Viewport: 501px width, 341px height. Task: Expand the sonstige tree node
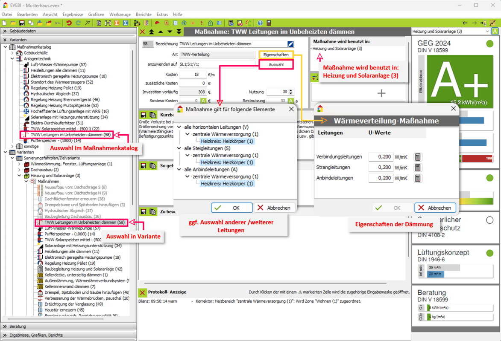12,146
